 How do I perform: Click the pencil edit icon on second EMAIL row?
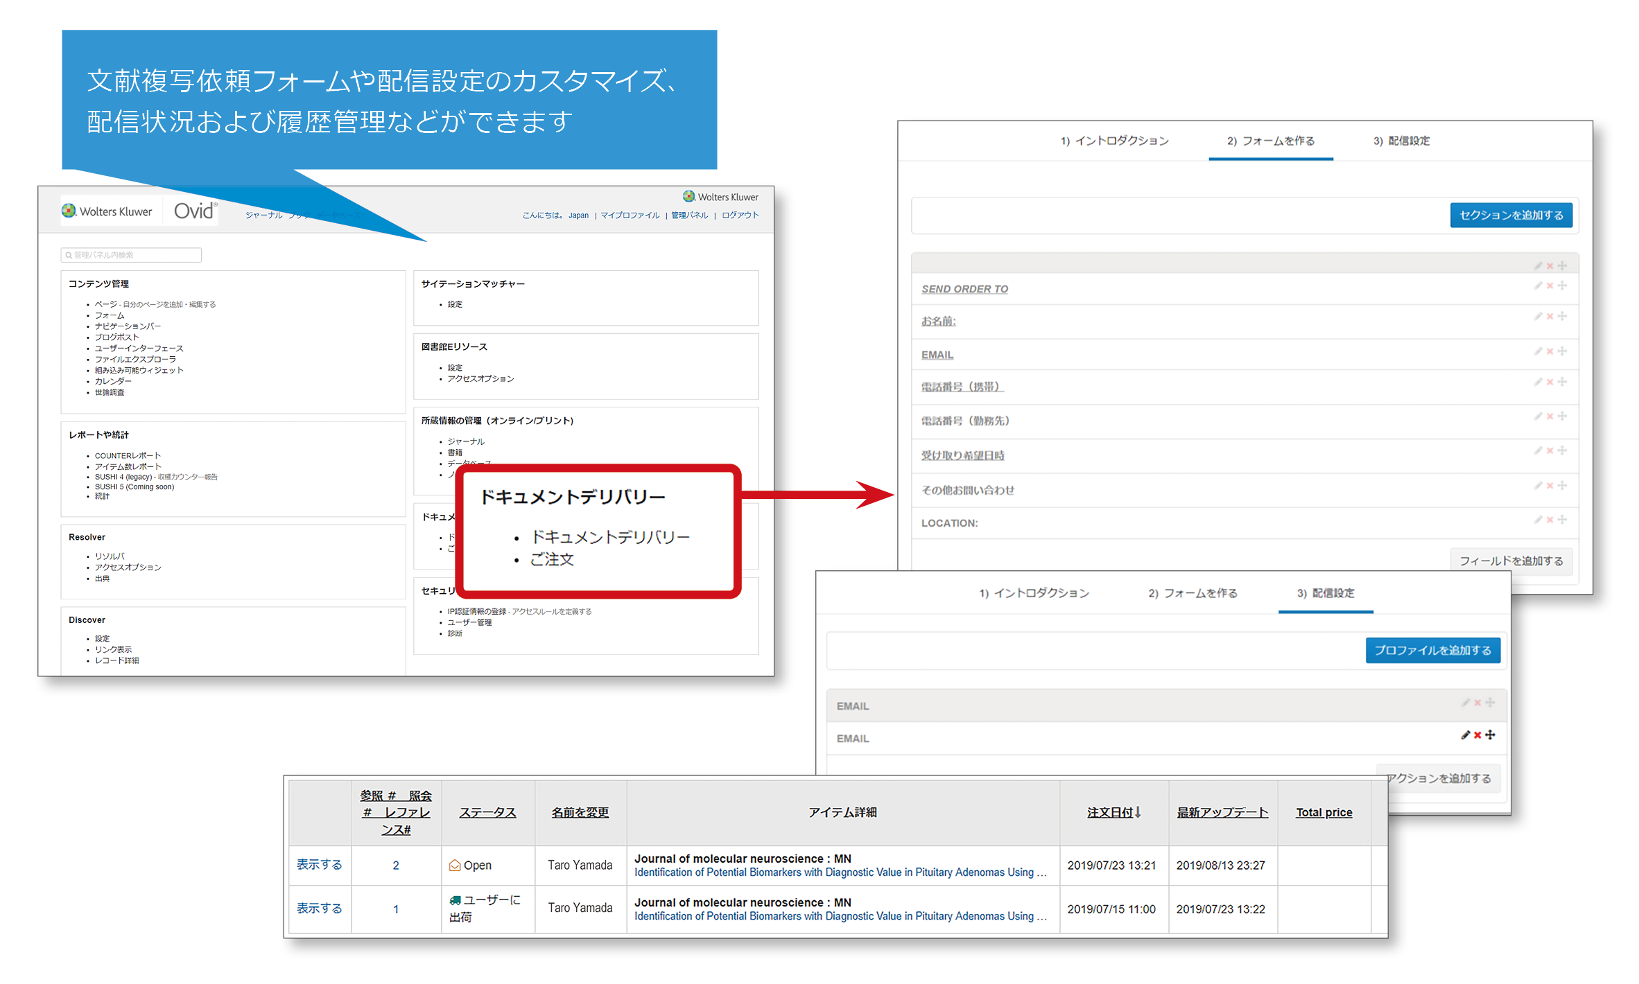[x=1465, y=735]
